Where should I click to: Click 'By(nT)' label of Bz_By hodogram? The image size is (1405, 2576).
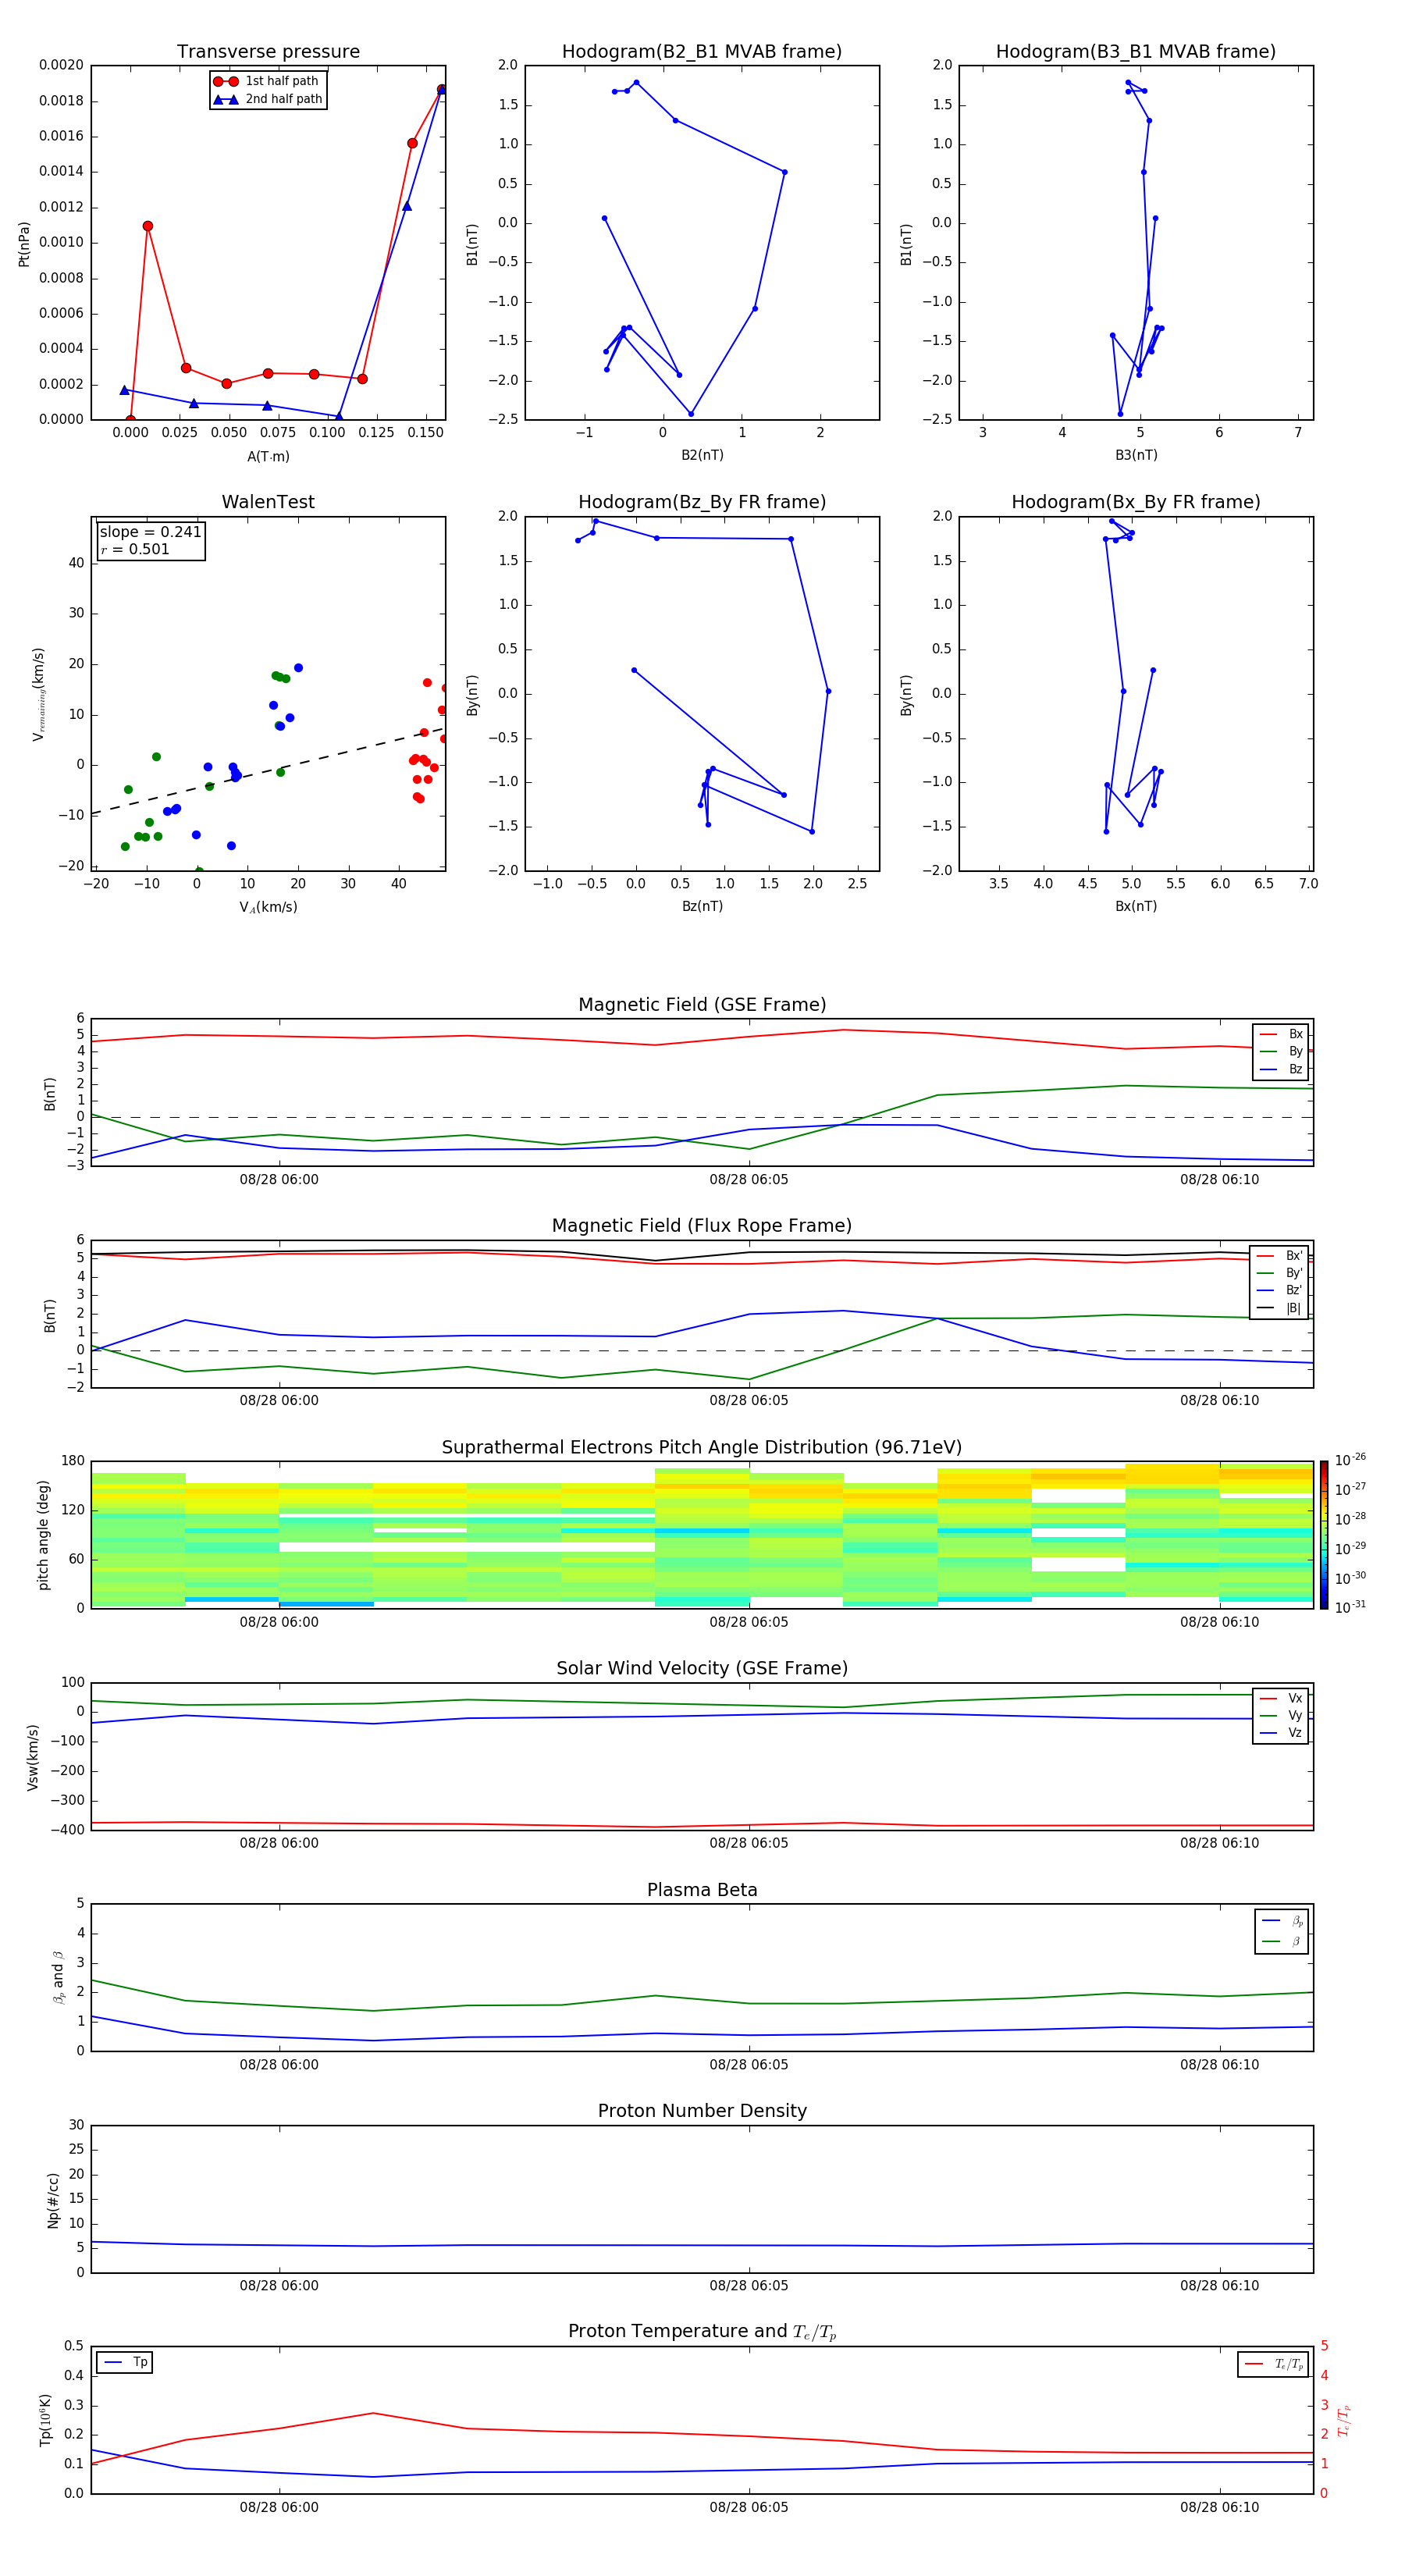coord(472,695)
